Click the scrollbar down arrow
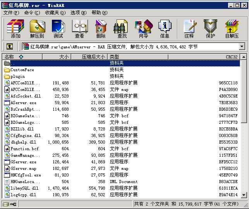 (x=244, y=195)
